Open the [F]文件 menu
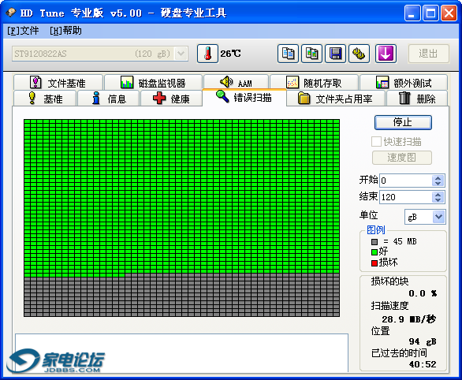The width and height of the screenshot is (462, 380). click(23, 31)
